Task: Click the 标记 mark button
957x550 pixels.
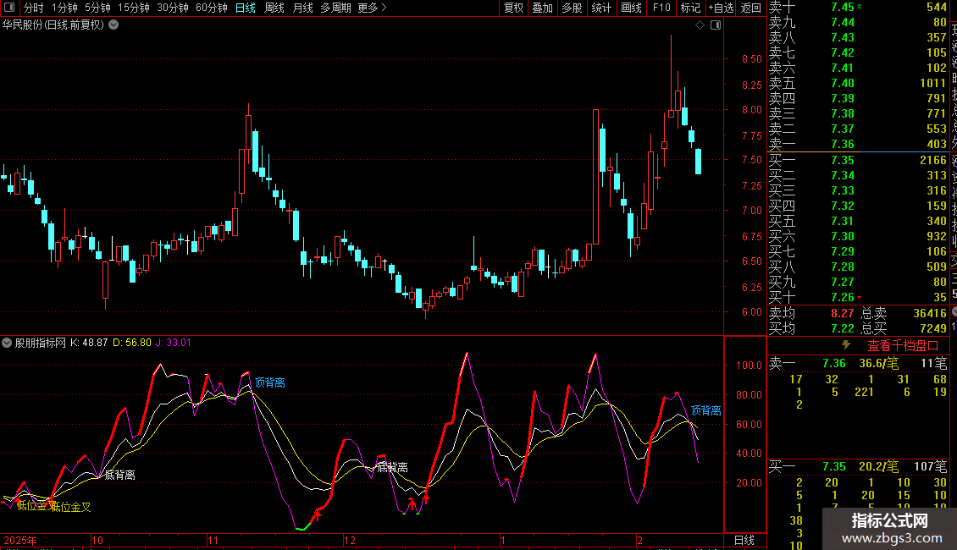Action: (690, 8)
